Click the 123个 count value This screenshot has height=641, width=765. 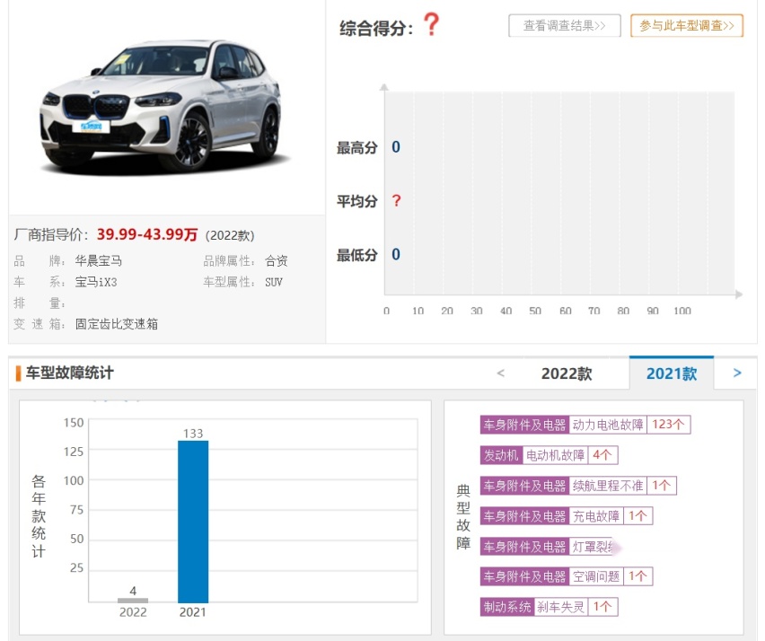pos(668,425)
